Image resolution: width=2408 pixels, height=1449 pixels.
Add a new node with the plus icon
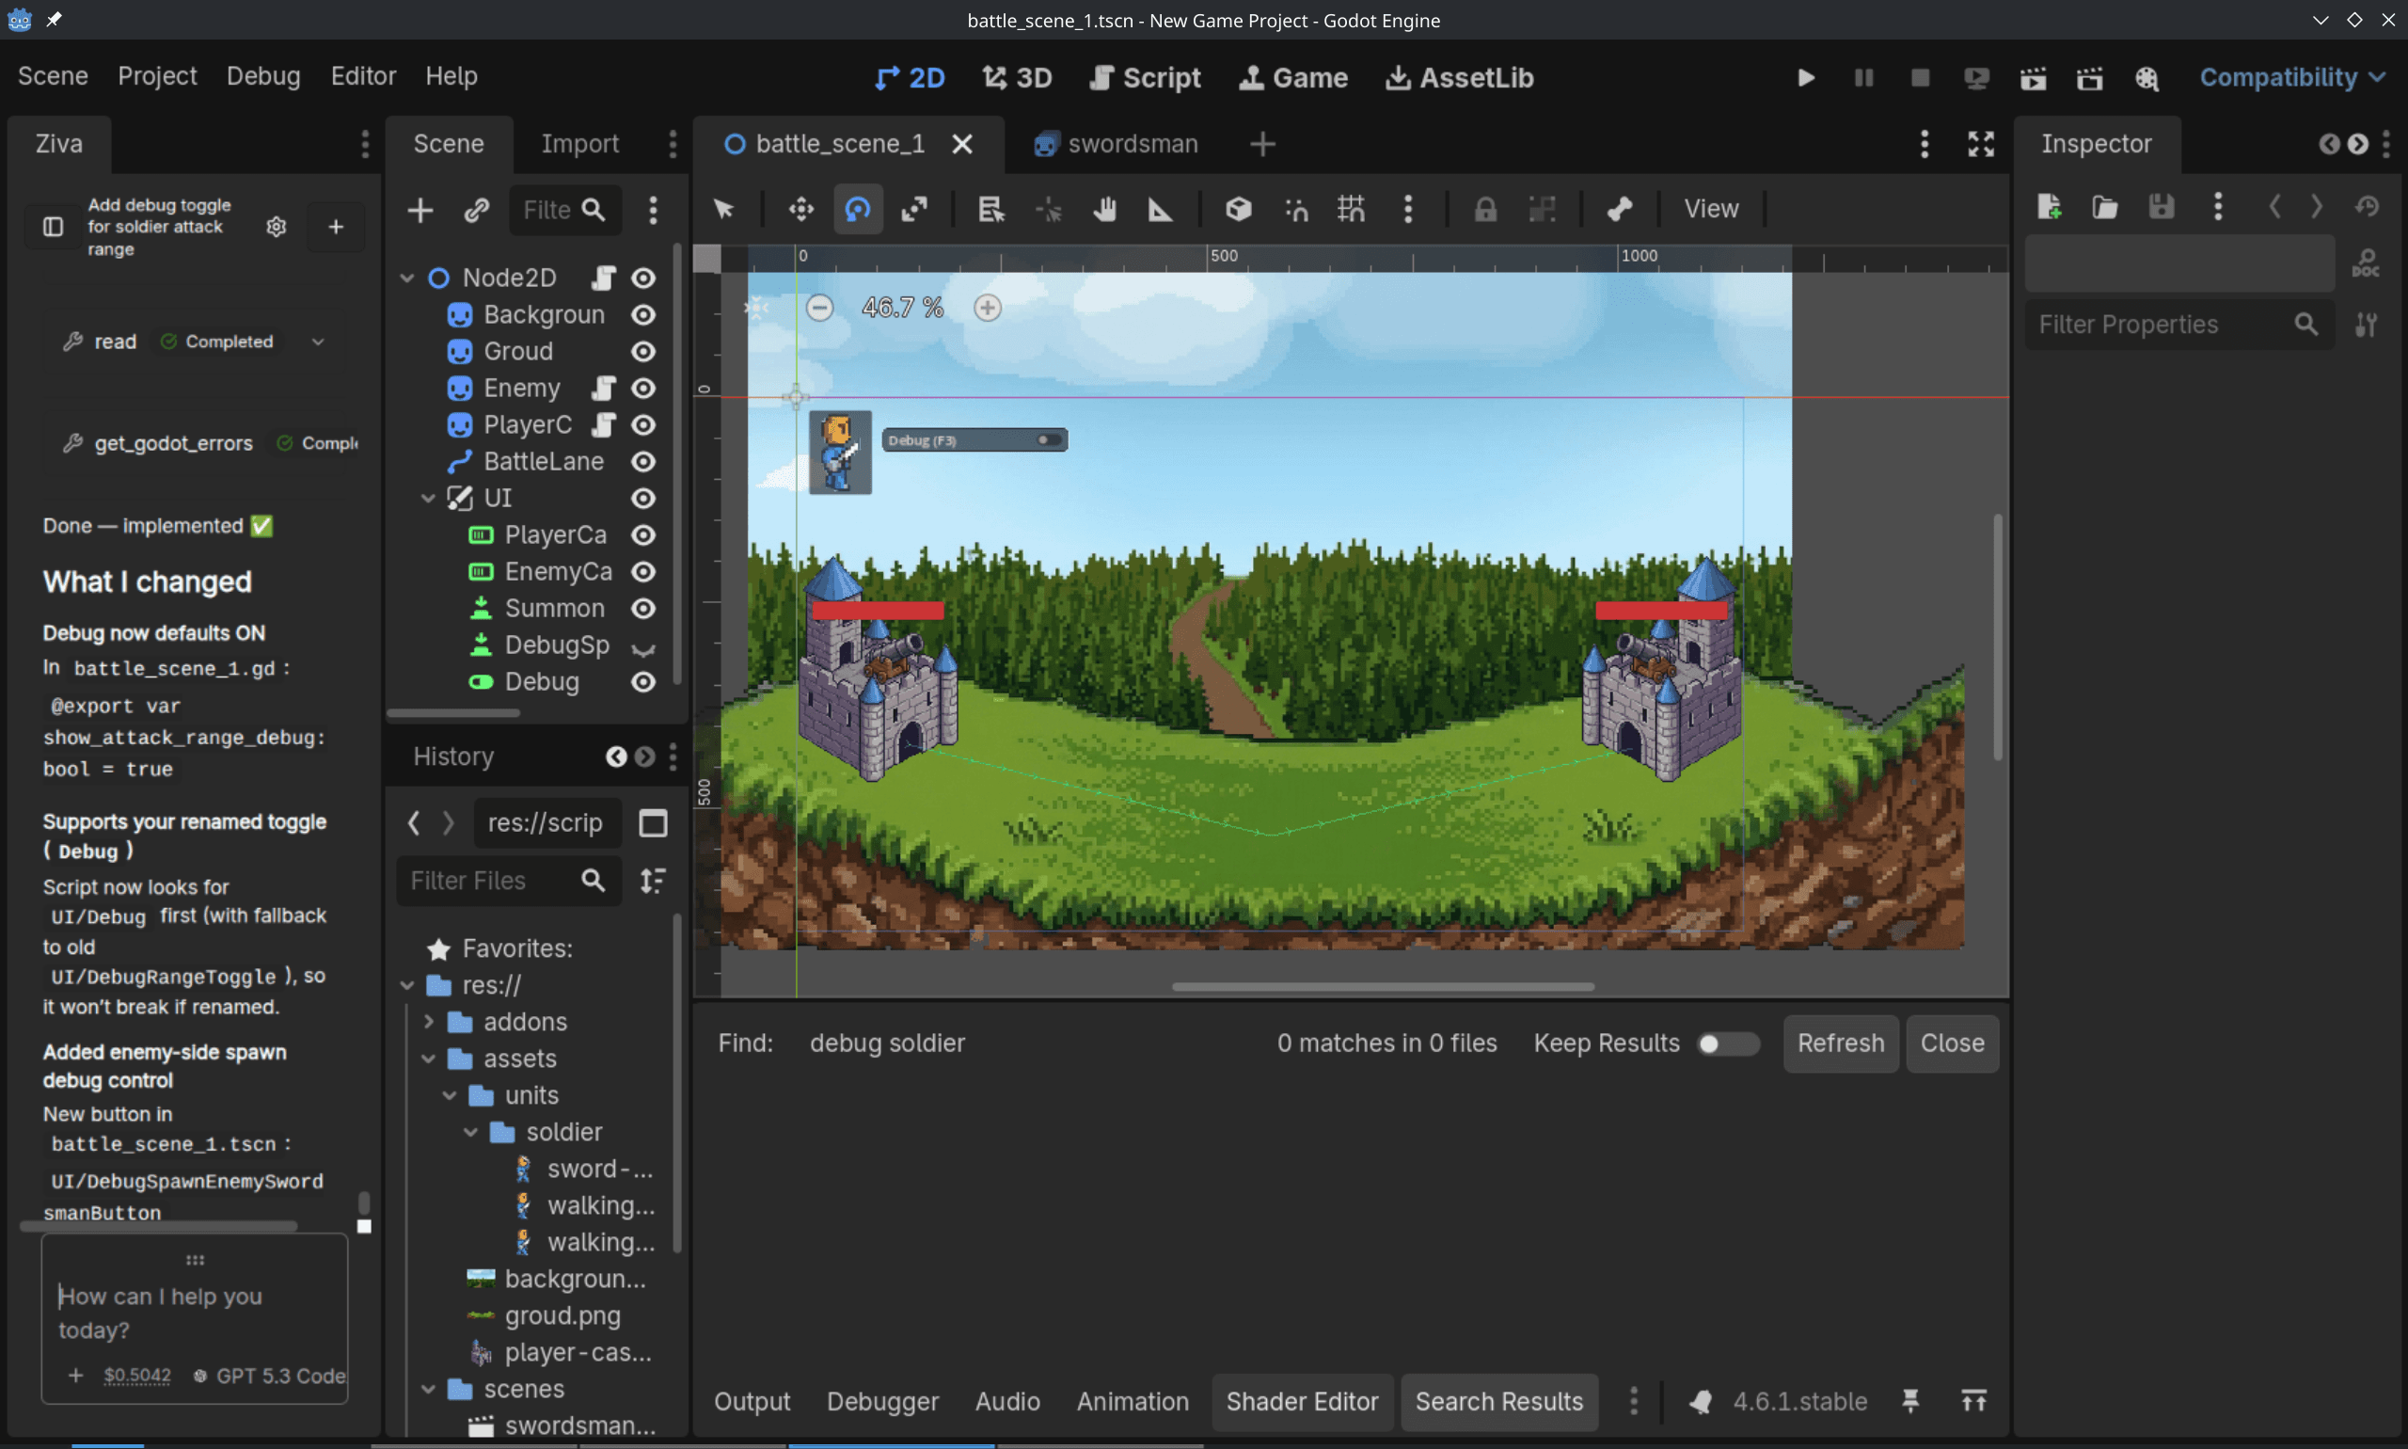[x=420, y=210]
